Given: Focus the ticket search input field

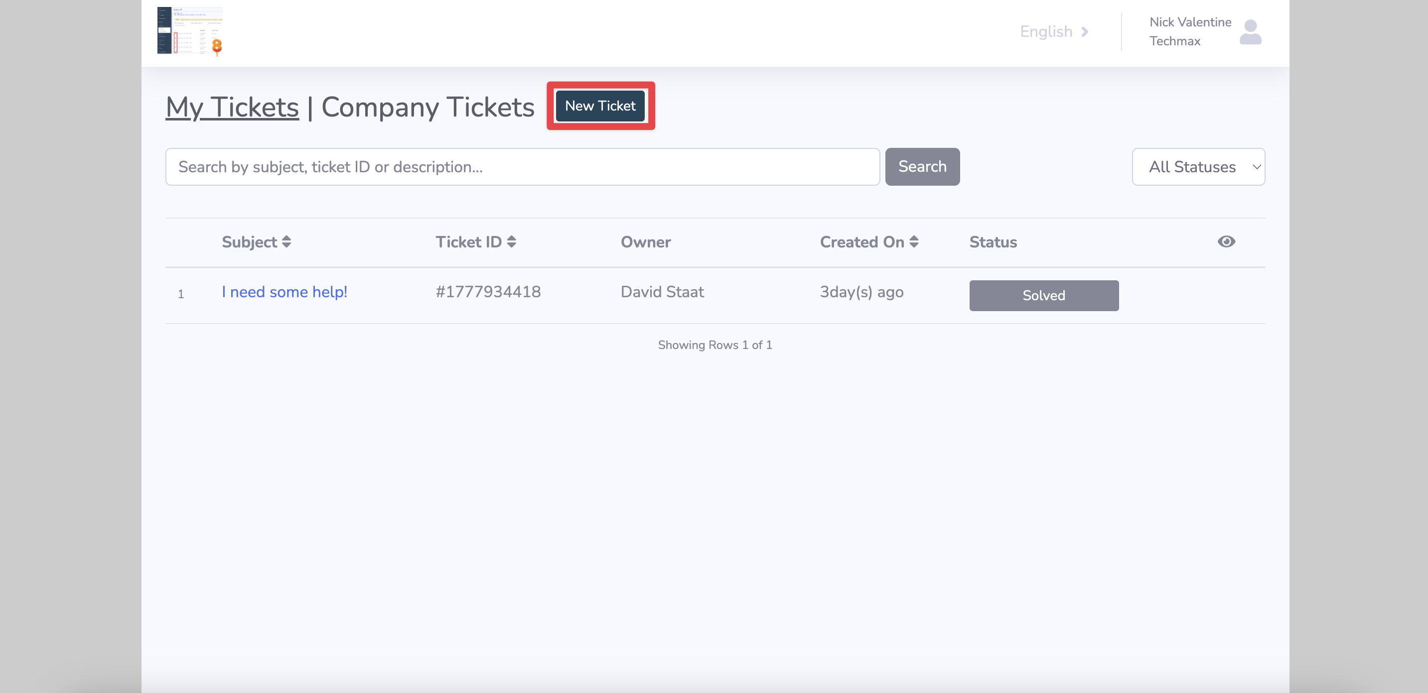Looking at the screenshot, I should pyautogui.click(x=522, y=167).
